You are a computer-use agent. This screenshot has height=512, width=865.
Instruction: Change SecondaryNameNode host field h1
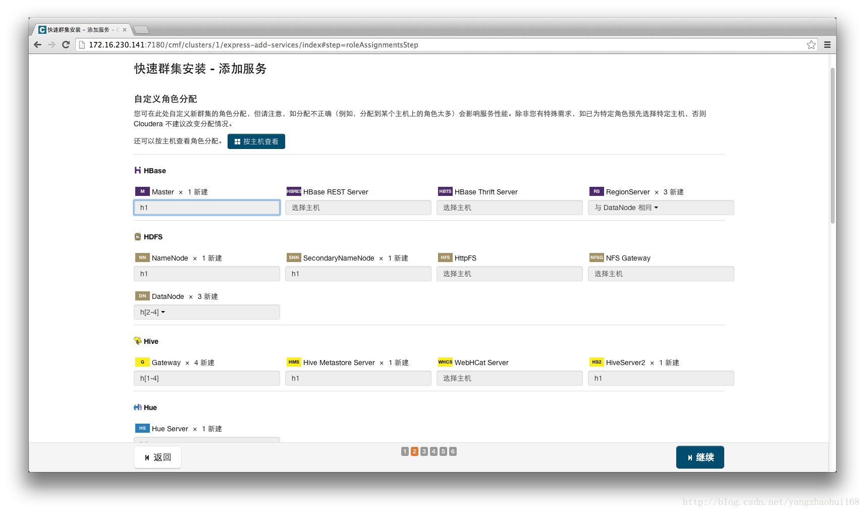click(x=358, y=274)
